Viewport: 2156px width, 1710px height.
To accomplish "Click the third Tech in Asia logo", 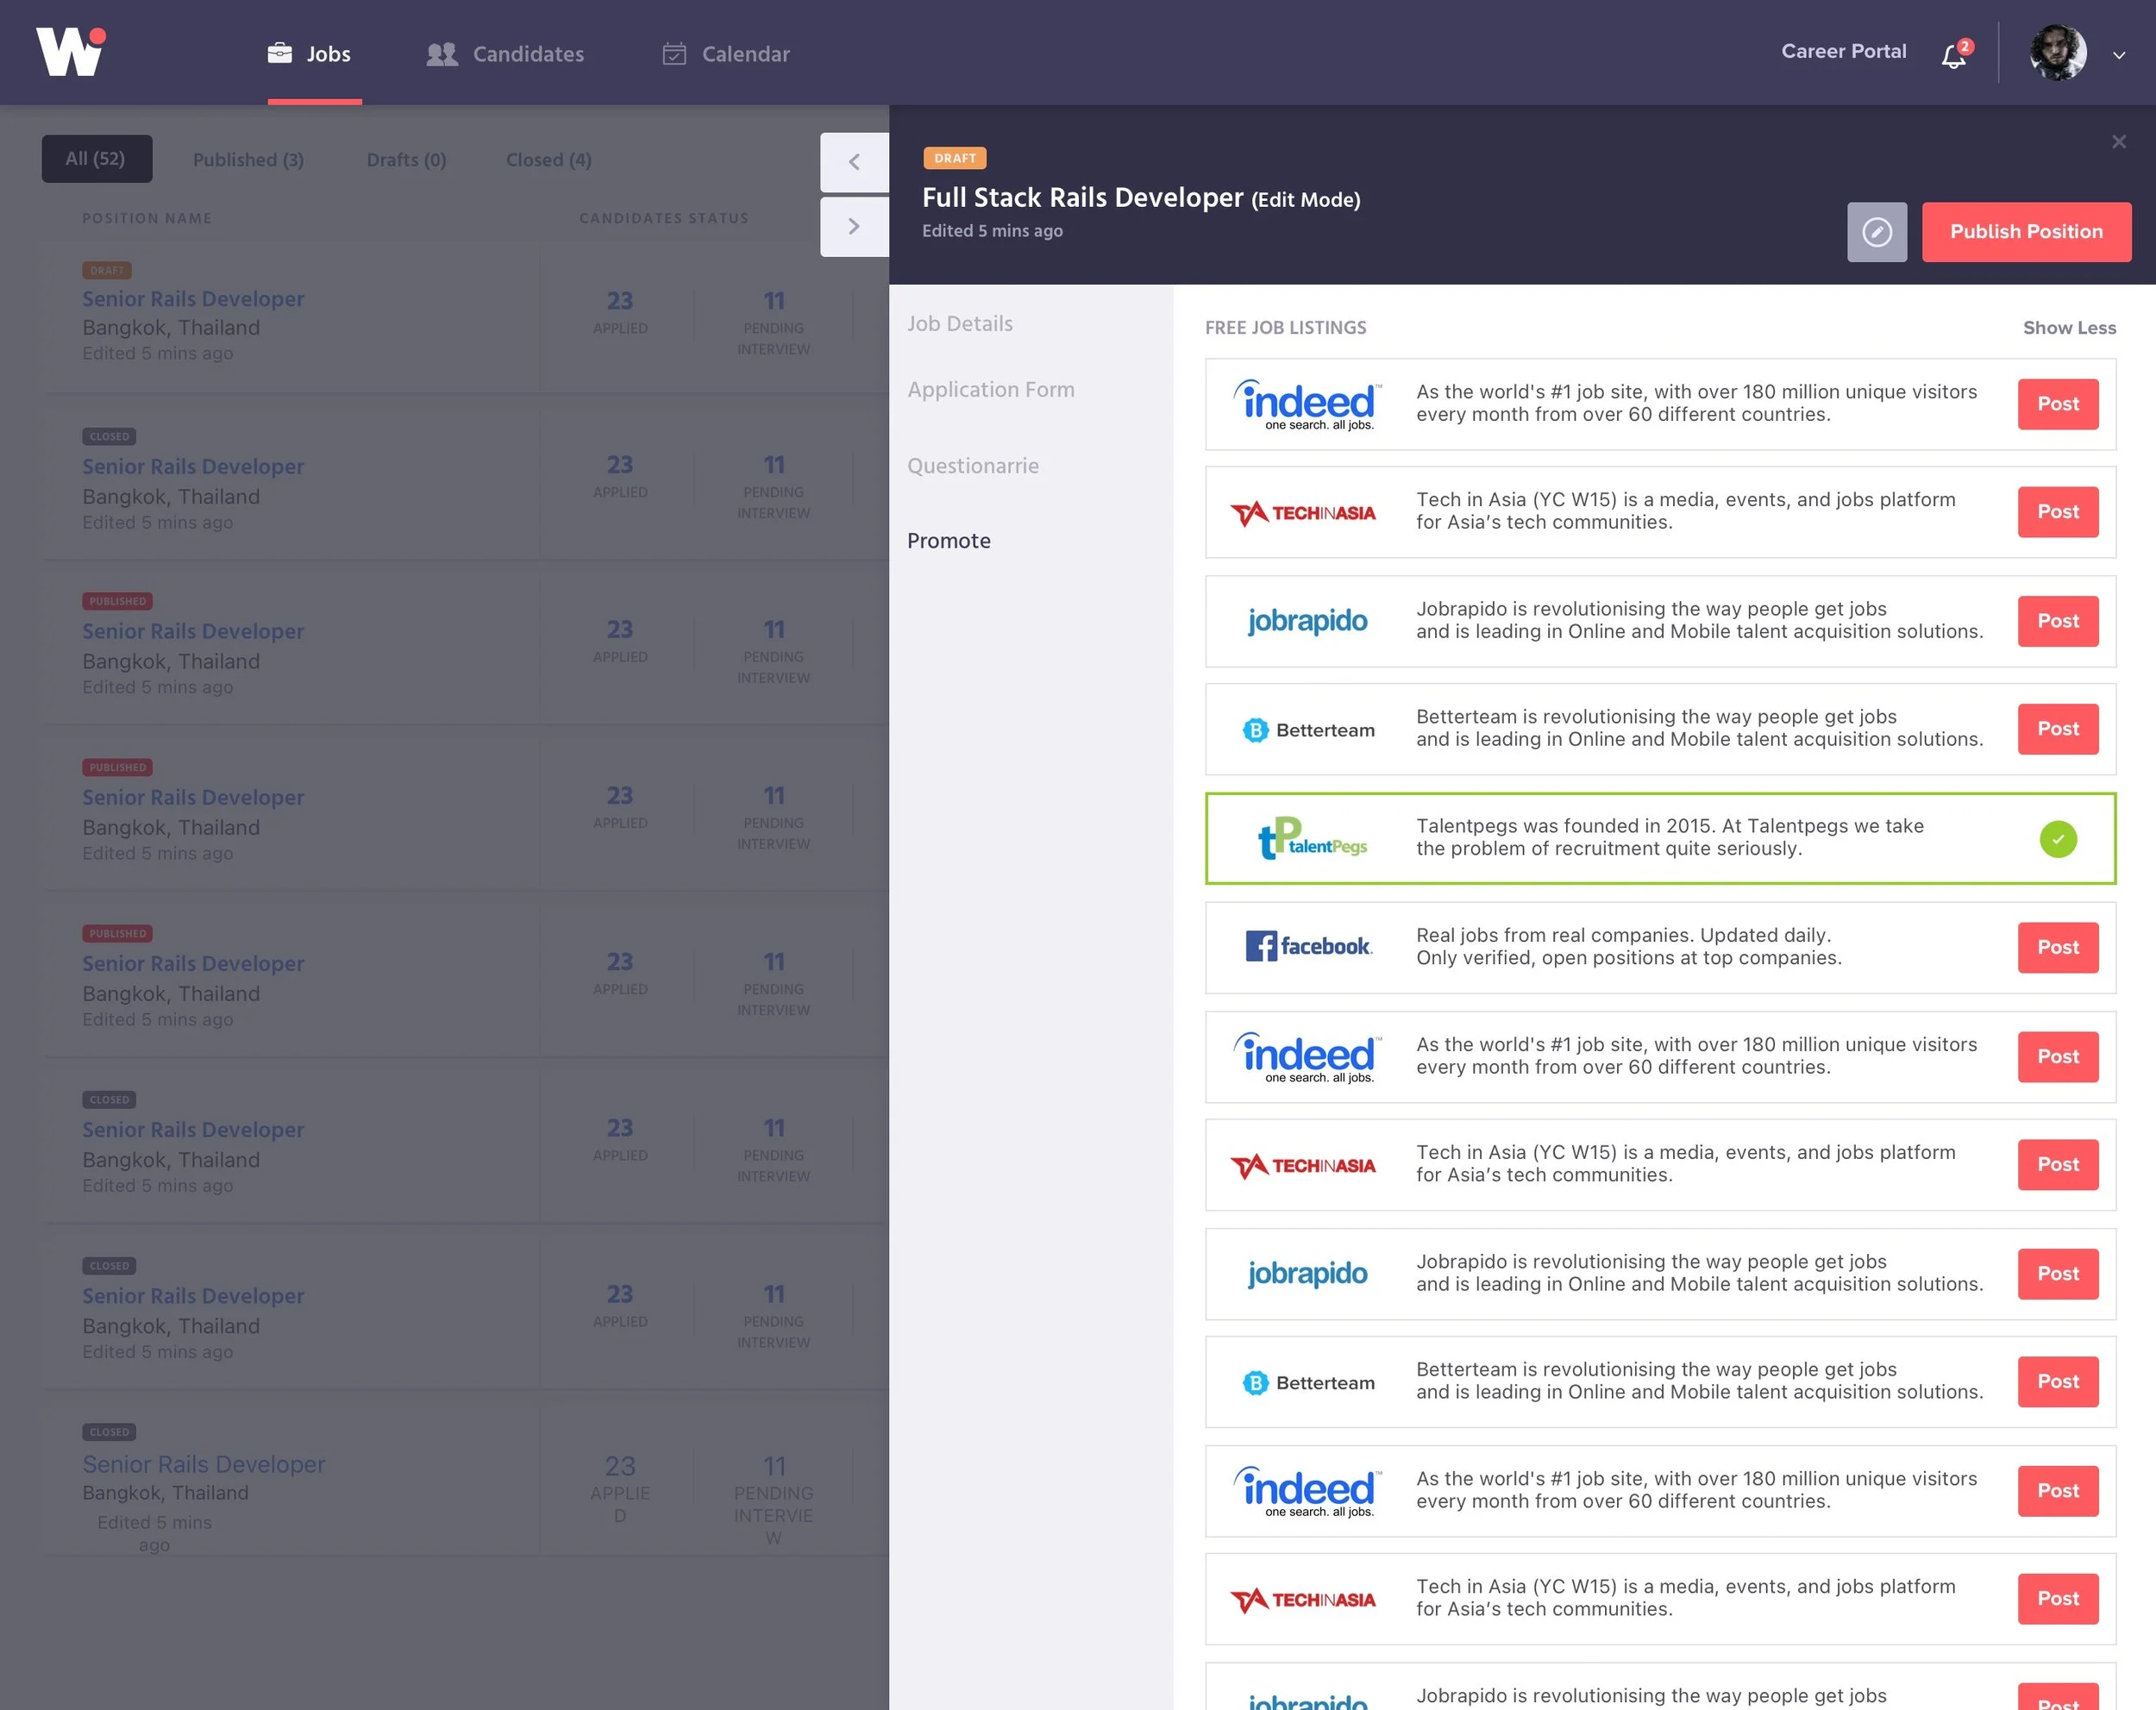I will click(x=1303, y=1600).
